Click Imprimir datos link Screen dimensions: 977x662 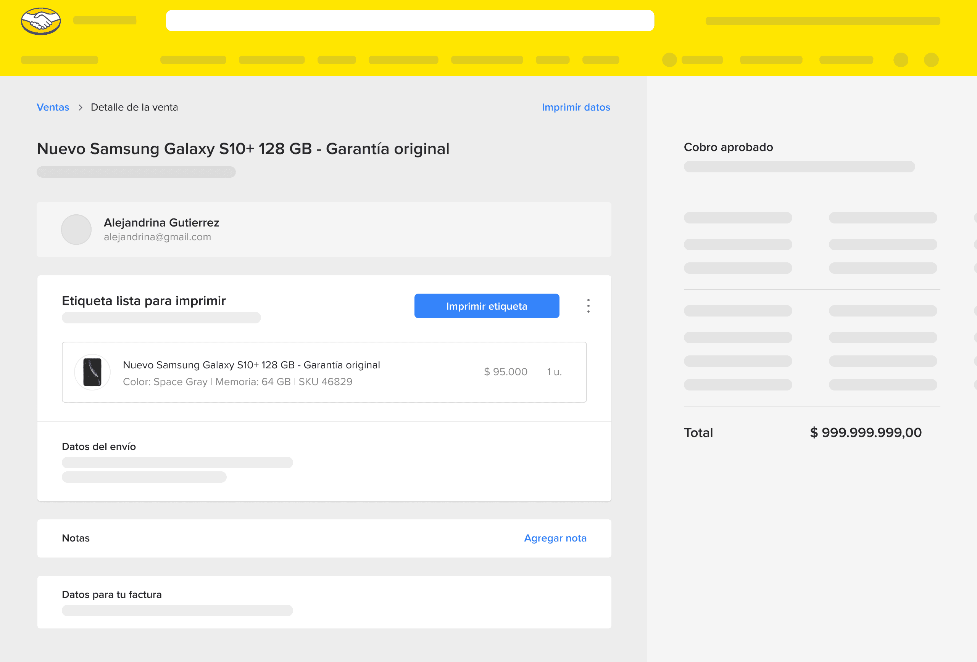576,107
